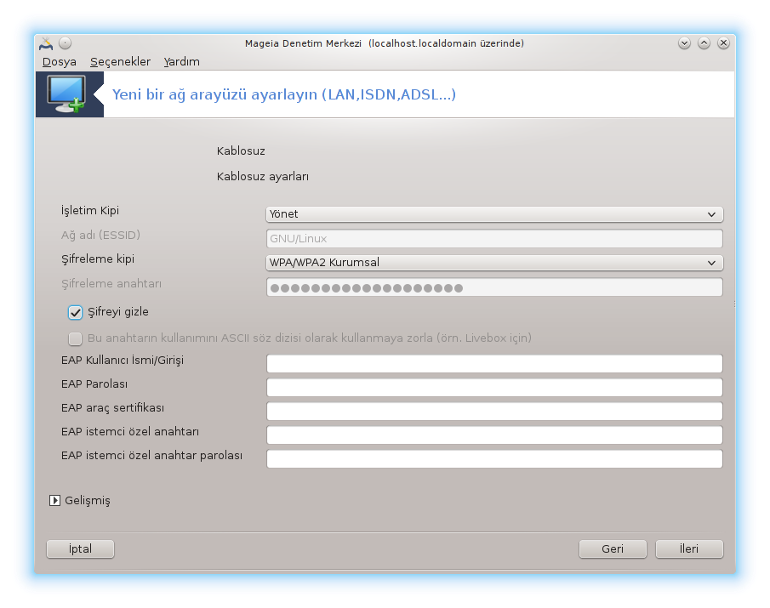Click the İptal button
770x608 pixels.
[x=80, y=549]
